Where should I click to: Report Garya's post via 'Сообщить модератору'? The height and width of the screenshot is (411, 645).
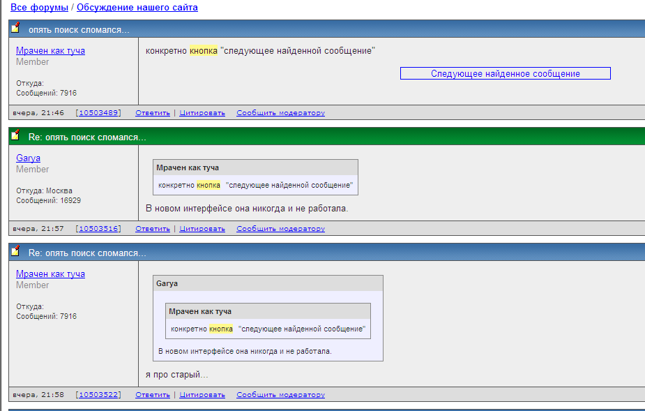point(280,229)
